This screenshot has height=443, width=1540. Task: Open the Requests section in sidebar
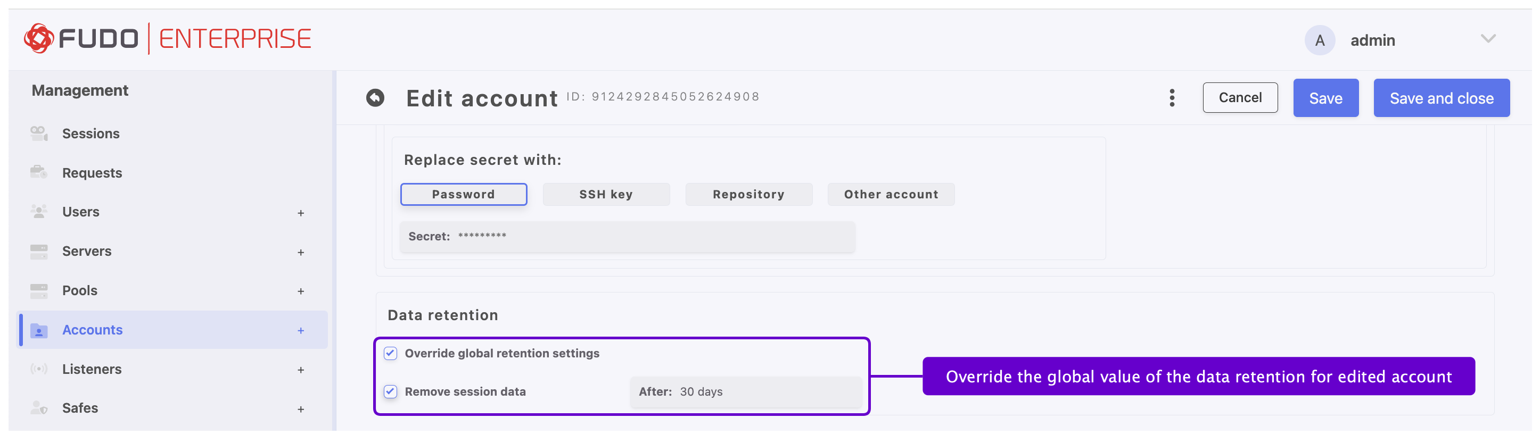[92, 172]
